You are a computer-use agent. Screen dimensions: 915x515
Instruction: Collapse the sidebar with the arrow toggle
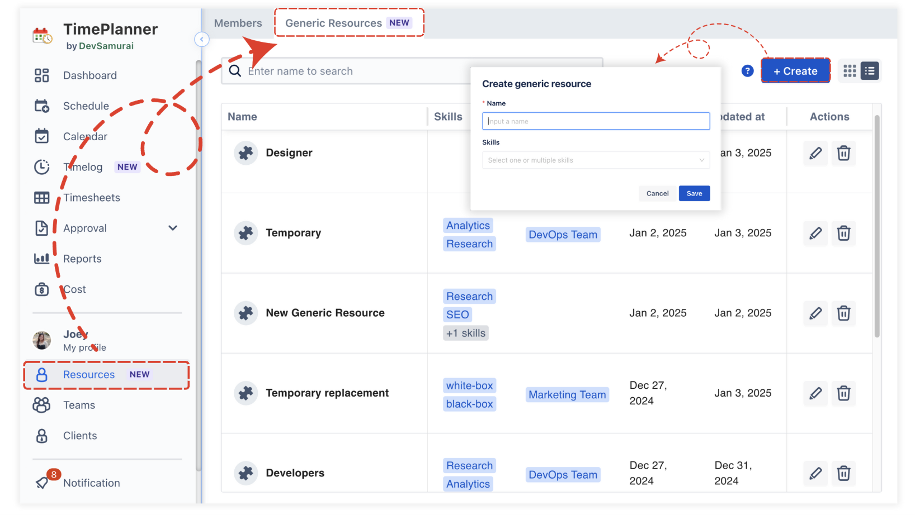pos(202,39)
